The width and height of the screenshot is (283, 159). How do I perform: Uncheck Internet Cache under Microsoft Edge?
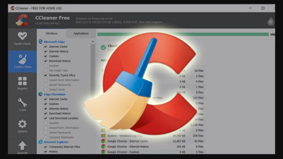(46, 47)
